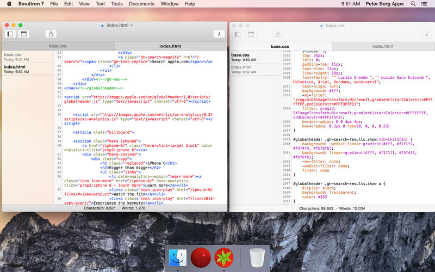Open the Apple menu

9,4
